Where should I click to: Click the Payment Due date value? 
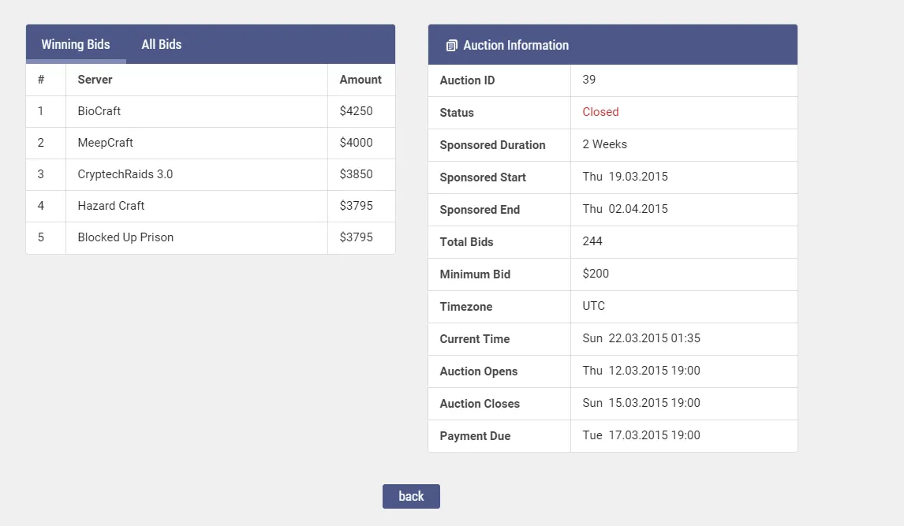pos(641,435)
